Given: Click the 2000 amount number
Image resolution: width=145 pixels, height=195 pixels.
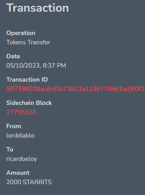Looking at the screenshot, I should pyautogui.click(x=14, y=182).
